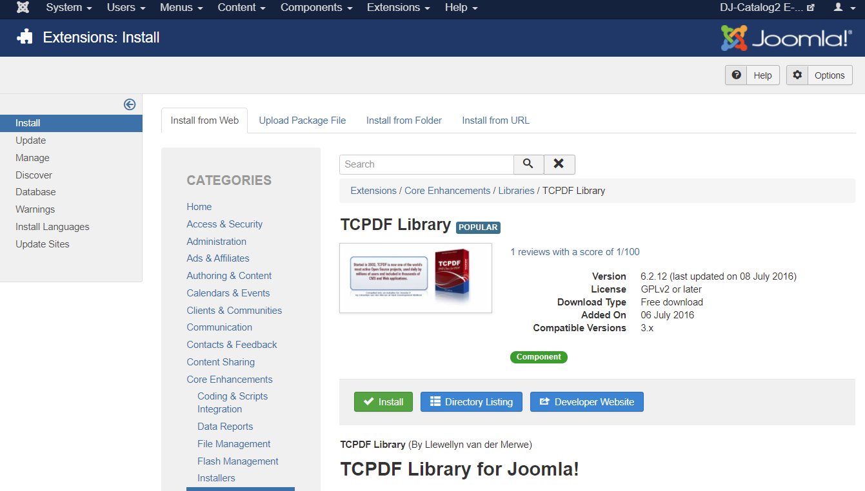Click the Help question mark icon

[736, 75]
